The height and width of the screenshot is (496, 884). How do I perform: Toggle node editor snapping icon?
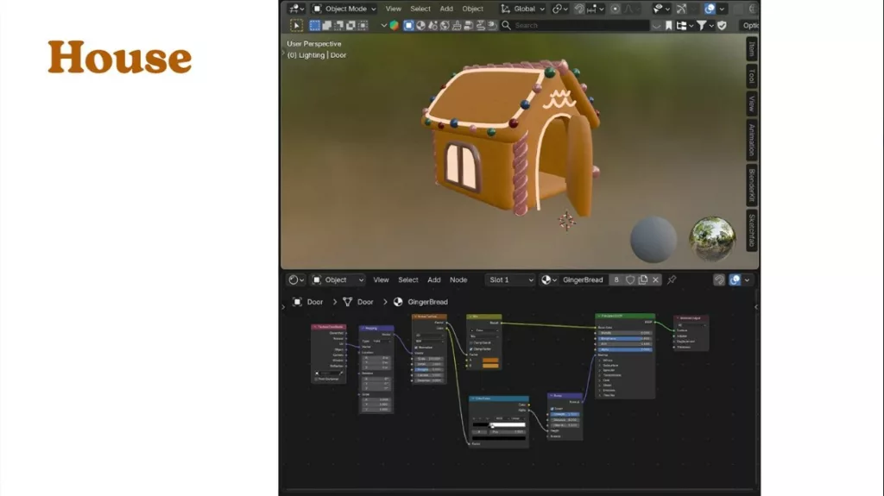[x=719, y=279]
